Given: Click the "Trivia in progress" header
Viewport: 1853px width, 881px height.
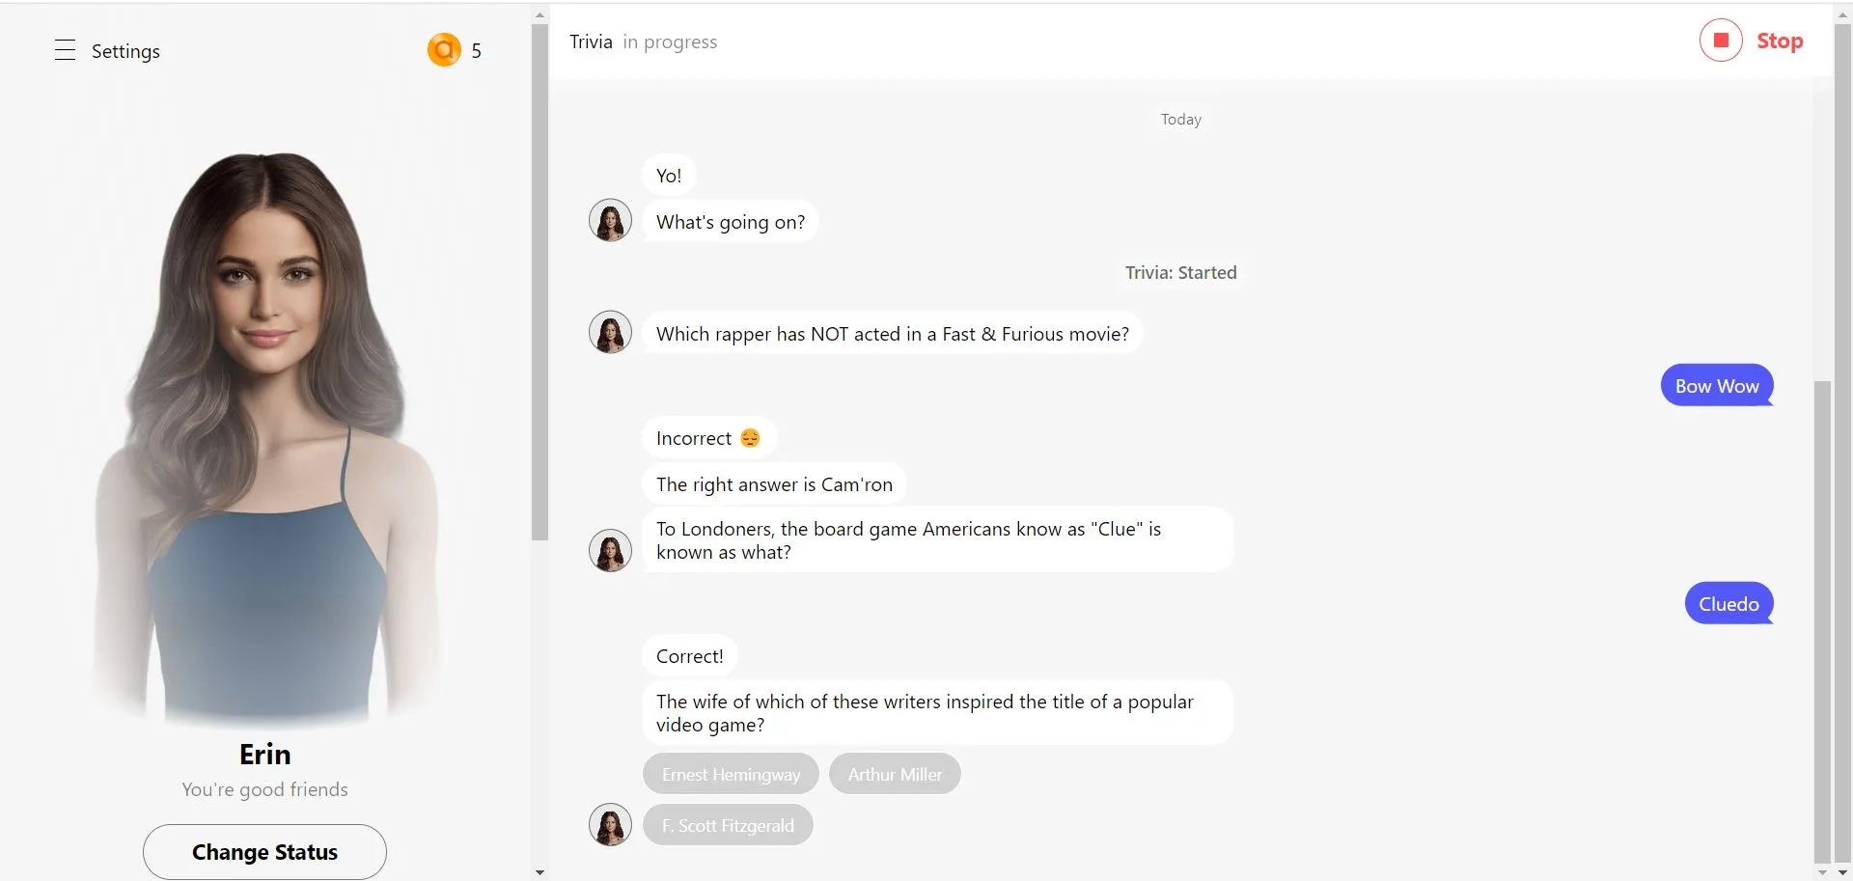Looking at the screenshot, I should click(x=643, y=41).
